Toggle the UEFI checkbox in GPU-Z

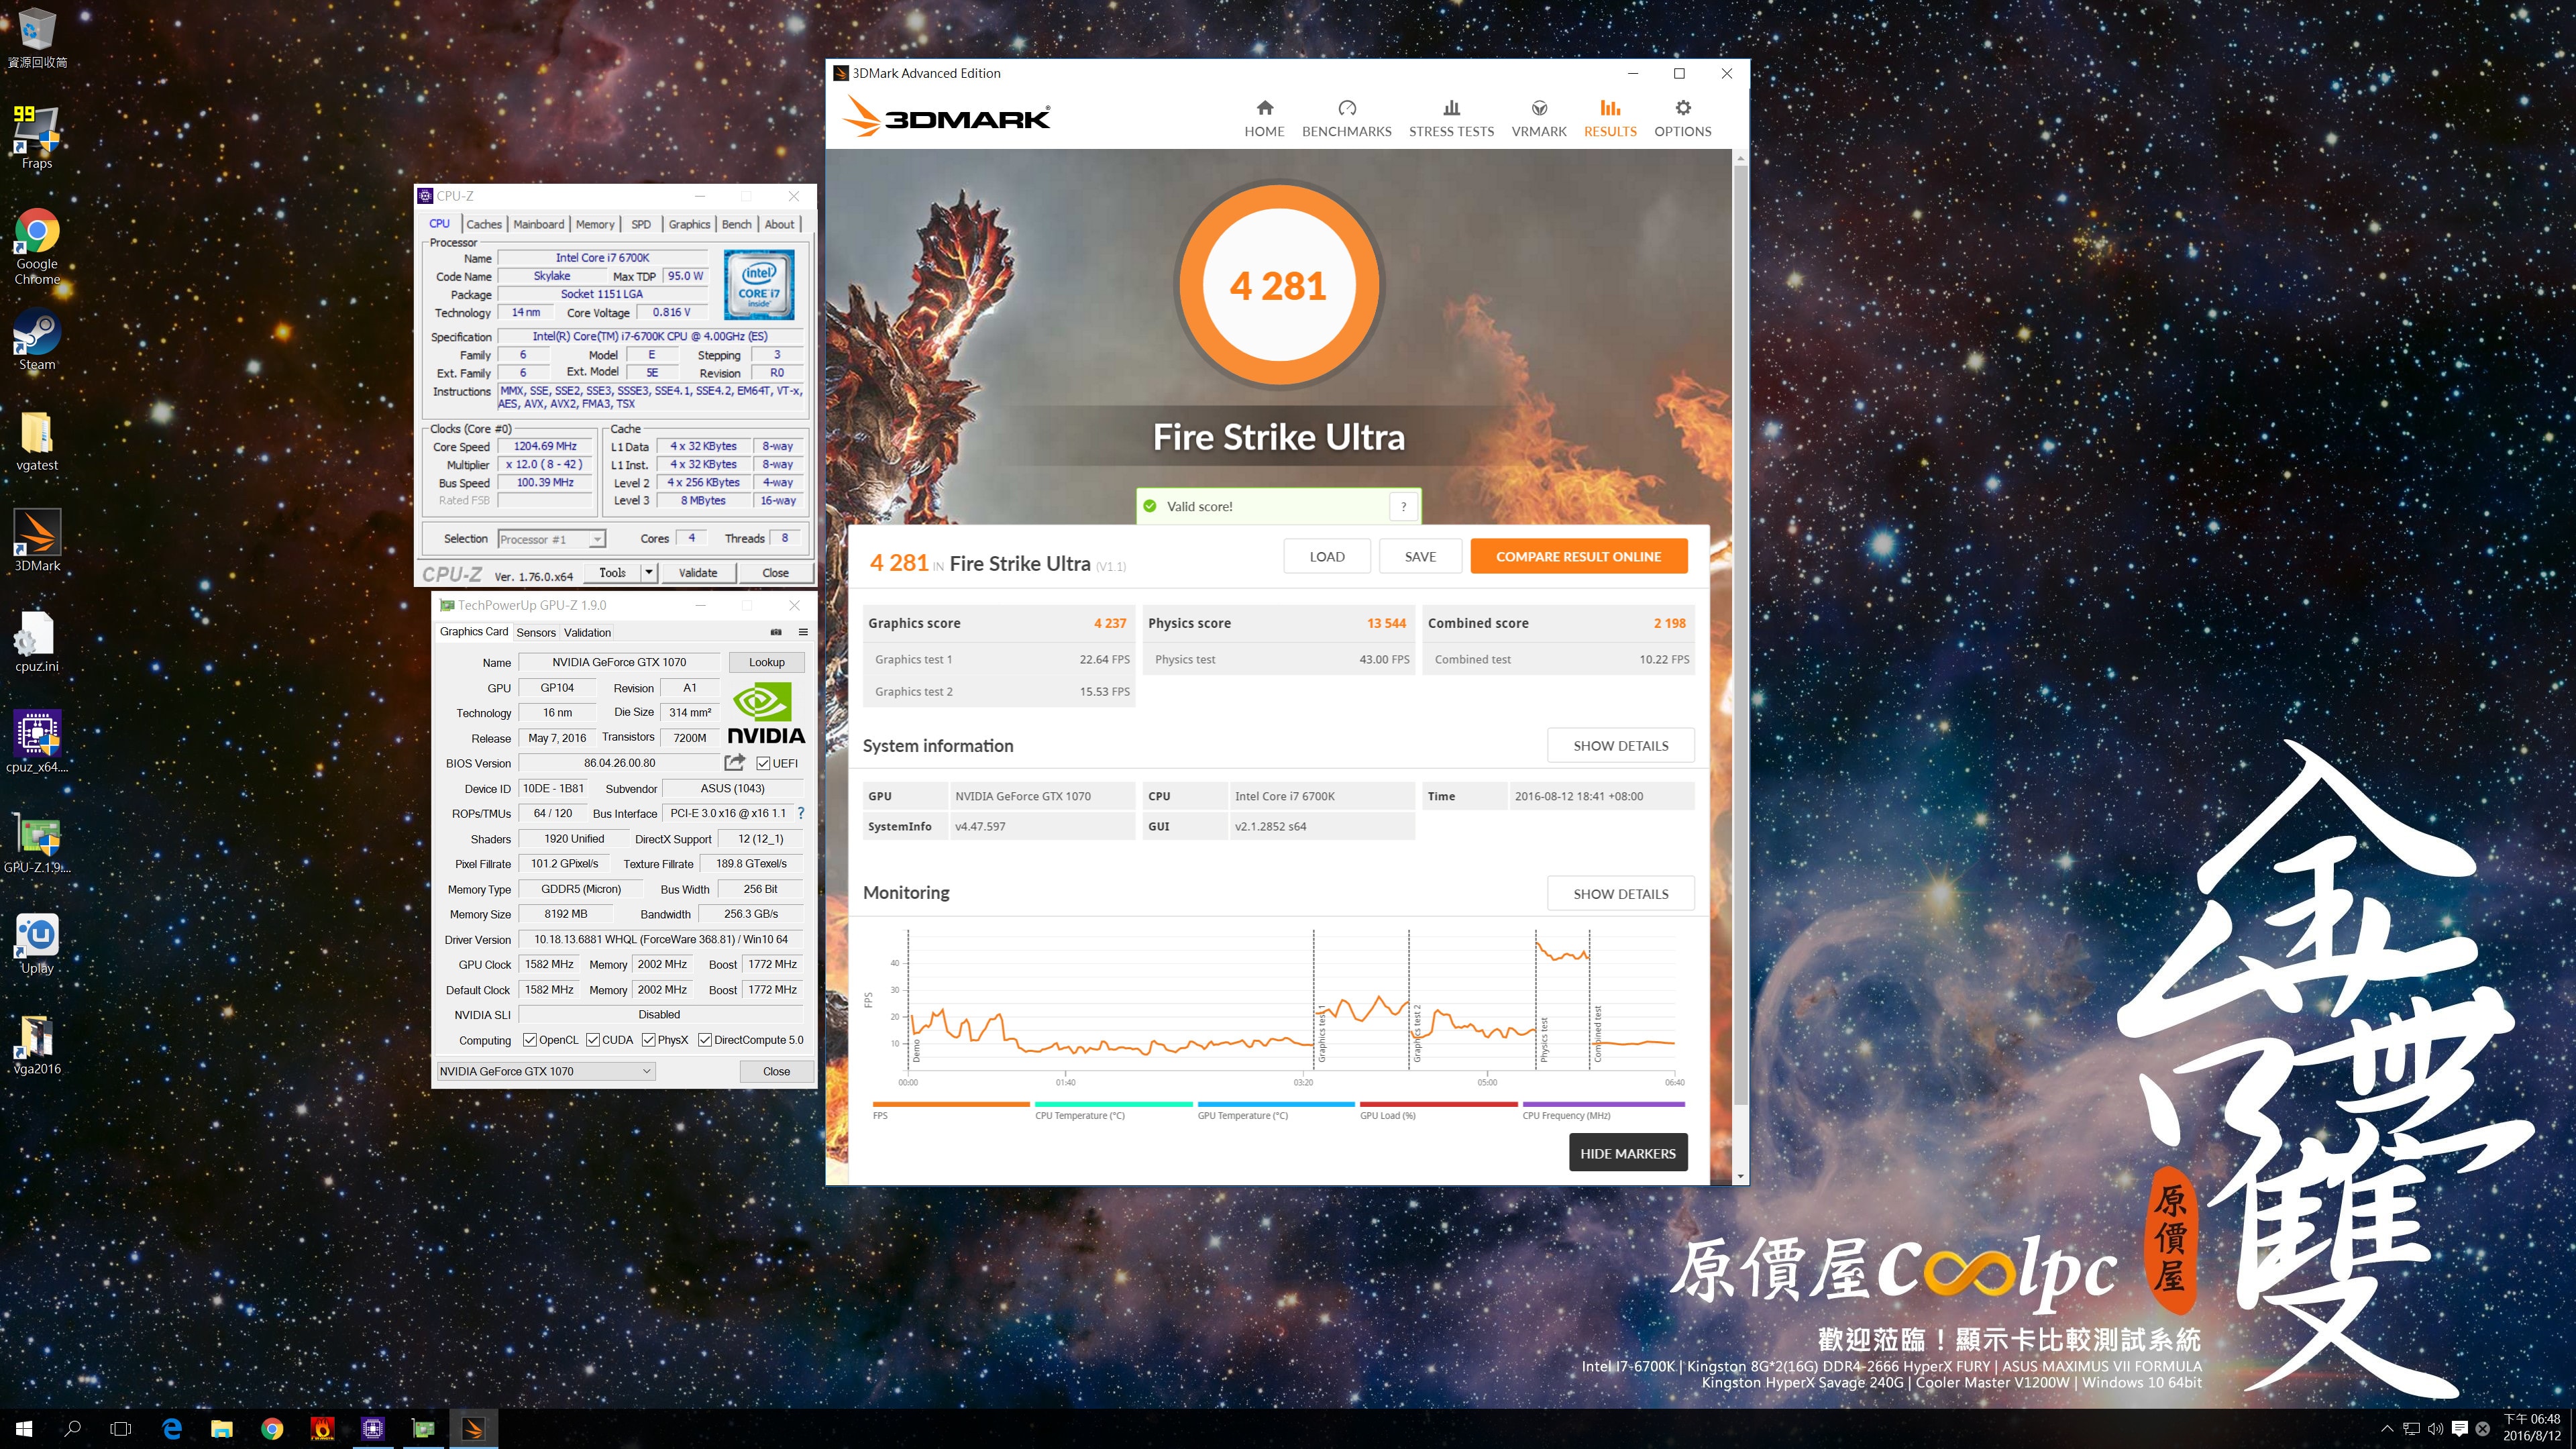tap(763, 763)
